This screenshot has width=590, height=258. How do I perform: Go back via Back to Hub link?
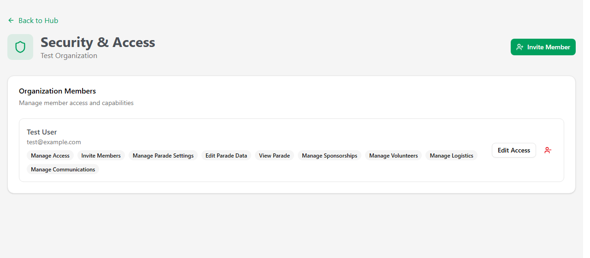point(33,20)
